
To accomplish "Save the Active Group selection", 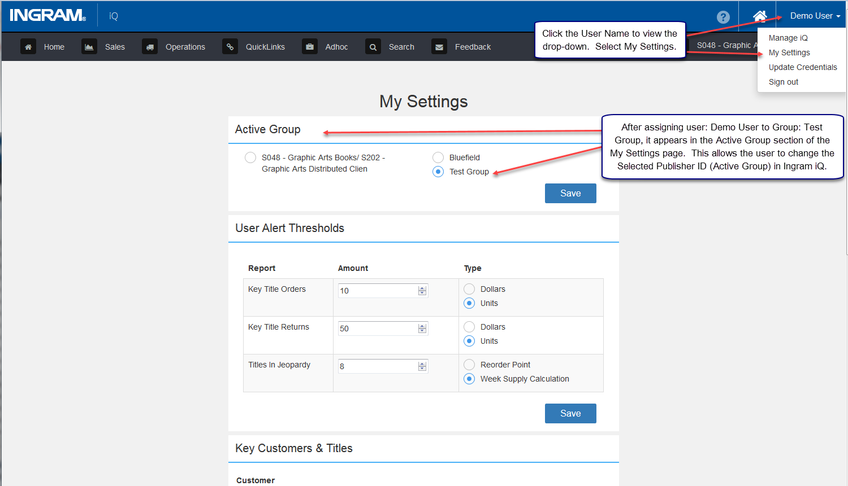I will pos(570,193).
